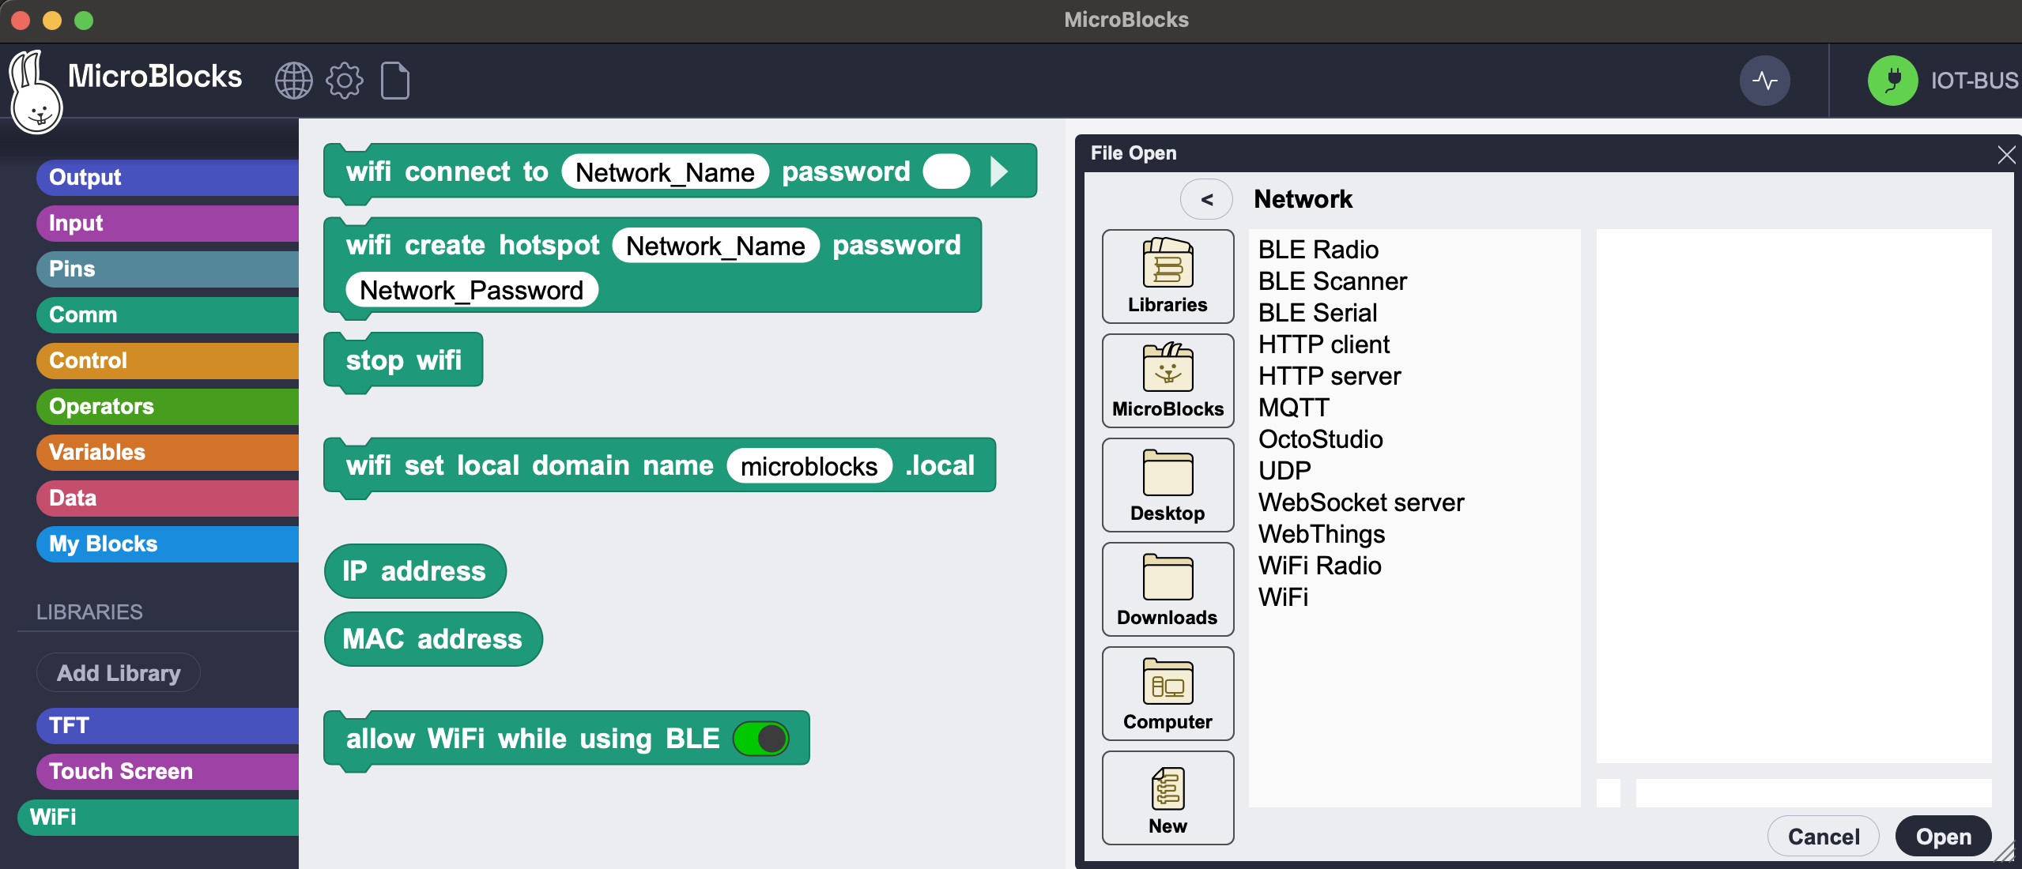Click the green board connection plug icon
This screenshot has height=869, width=2022.
pyautogui.click(x=1892, y=81)
